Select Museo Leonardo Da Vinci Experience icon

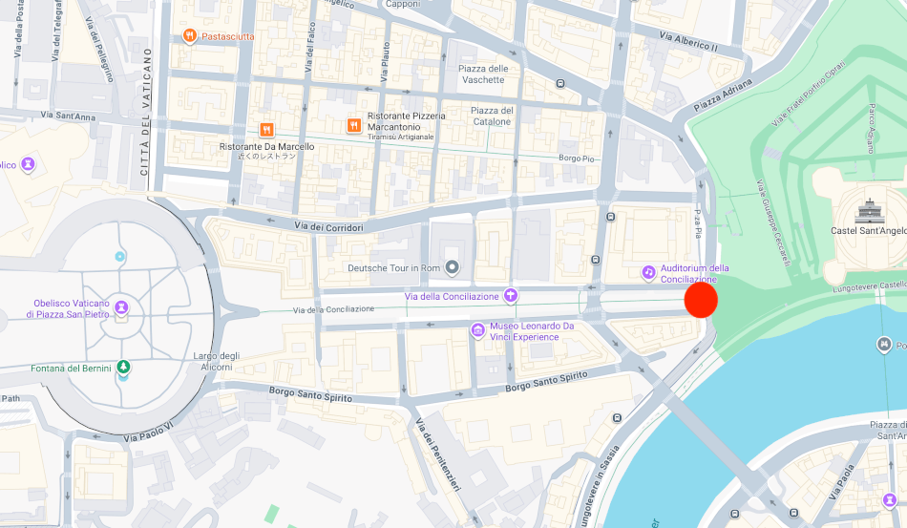pyautogui.click(x=477, y=330)
